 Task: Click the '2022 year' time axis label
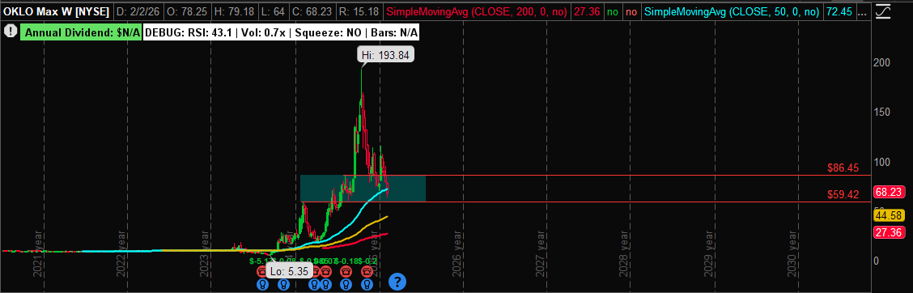tap(122, 253)
